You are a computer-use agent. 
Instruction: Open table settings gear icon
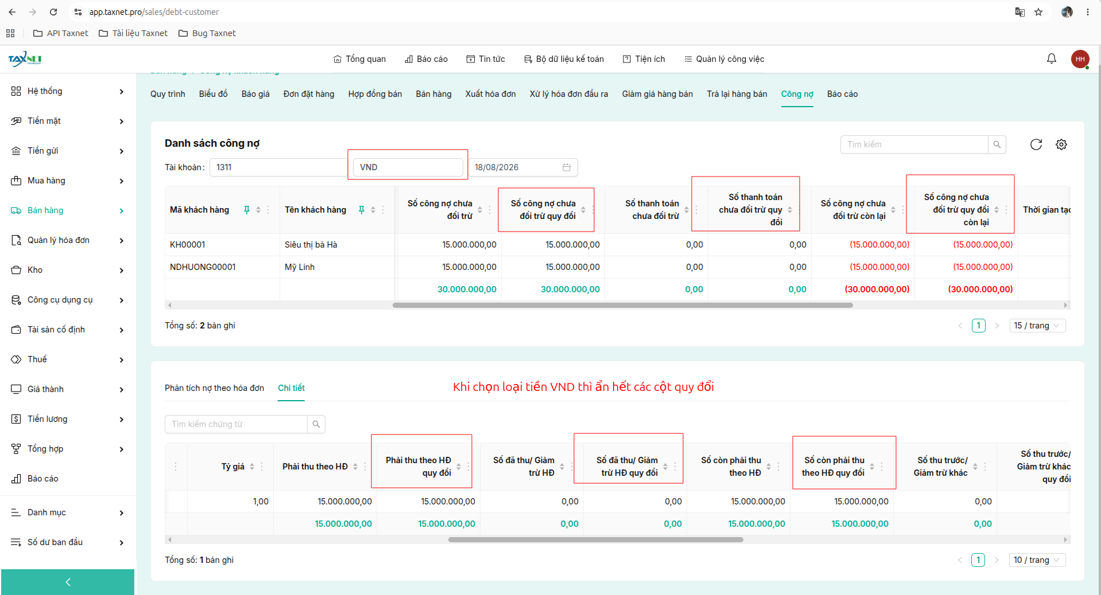1061,144
